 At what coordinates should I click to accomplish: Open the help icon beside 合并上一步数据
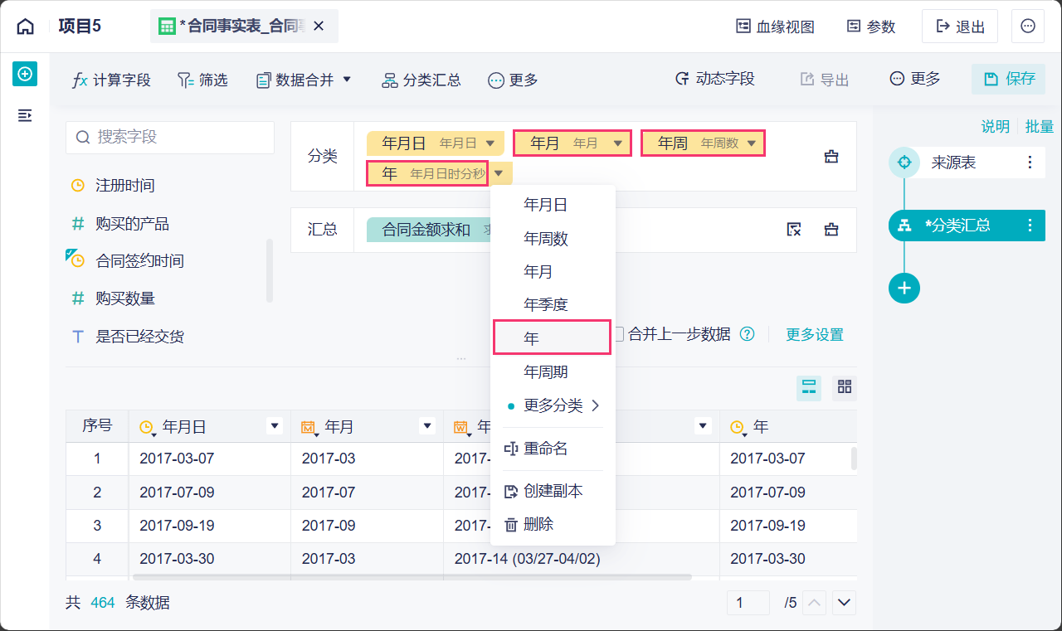748,334
